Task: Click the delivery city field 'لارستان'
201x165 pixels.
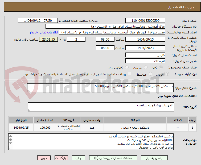Action: (x=145, y=61)
